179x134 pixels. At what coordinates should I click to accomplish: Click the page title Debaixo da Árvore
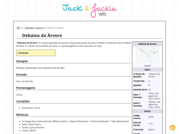pos(42,35)
